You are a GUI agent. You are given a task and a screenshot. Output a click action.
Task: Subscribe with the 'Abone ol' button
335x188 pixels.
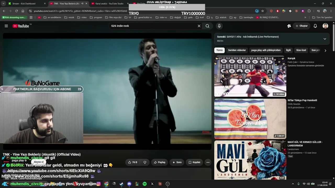coord(38,162)
